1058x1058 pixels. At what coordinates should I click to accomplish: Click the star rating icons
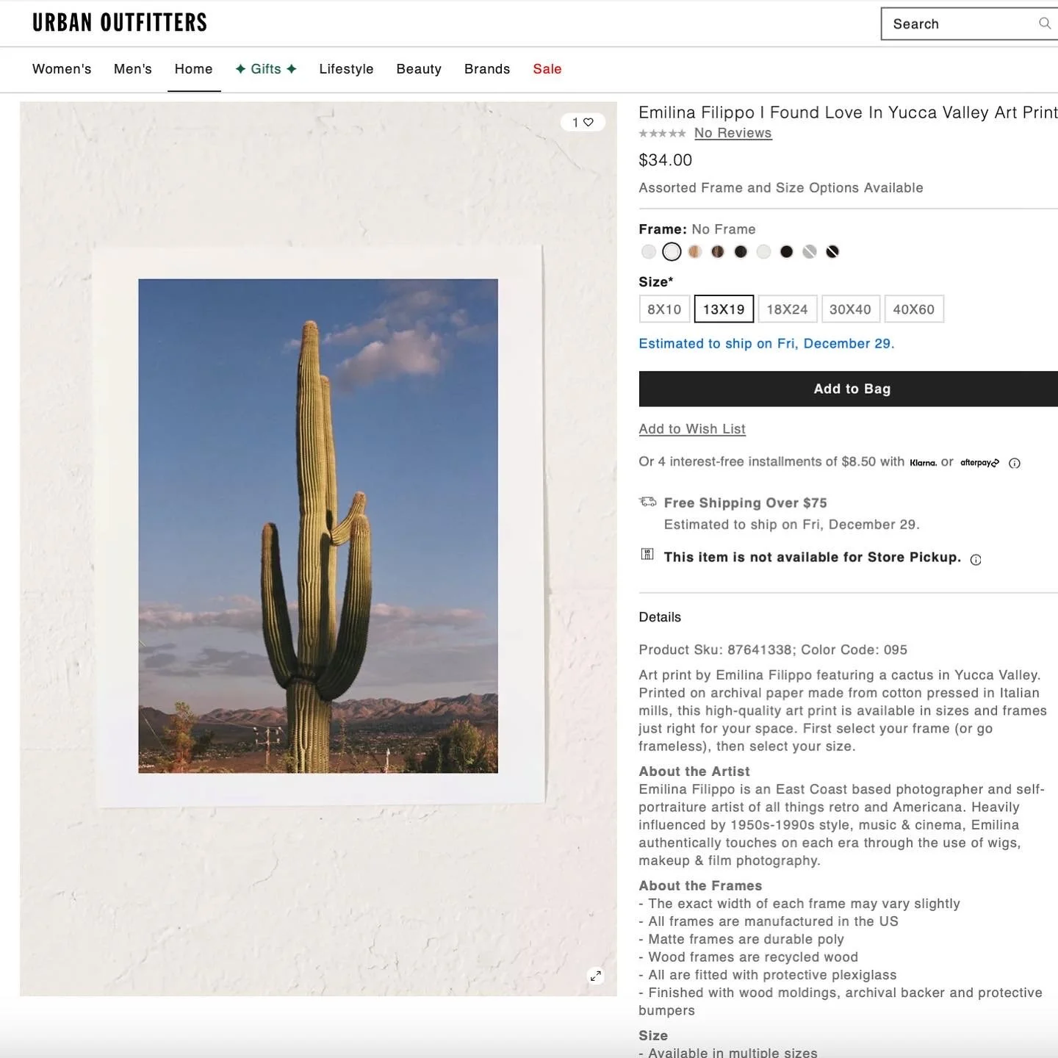pos(662,133)
